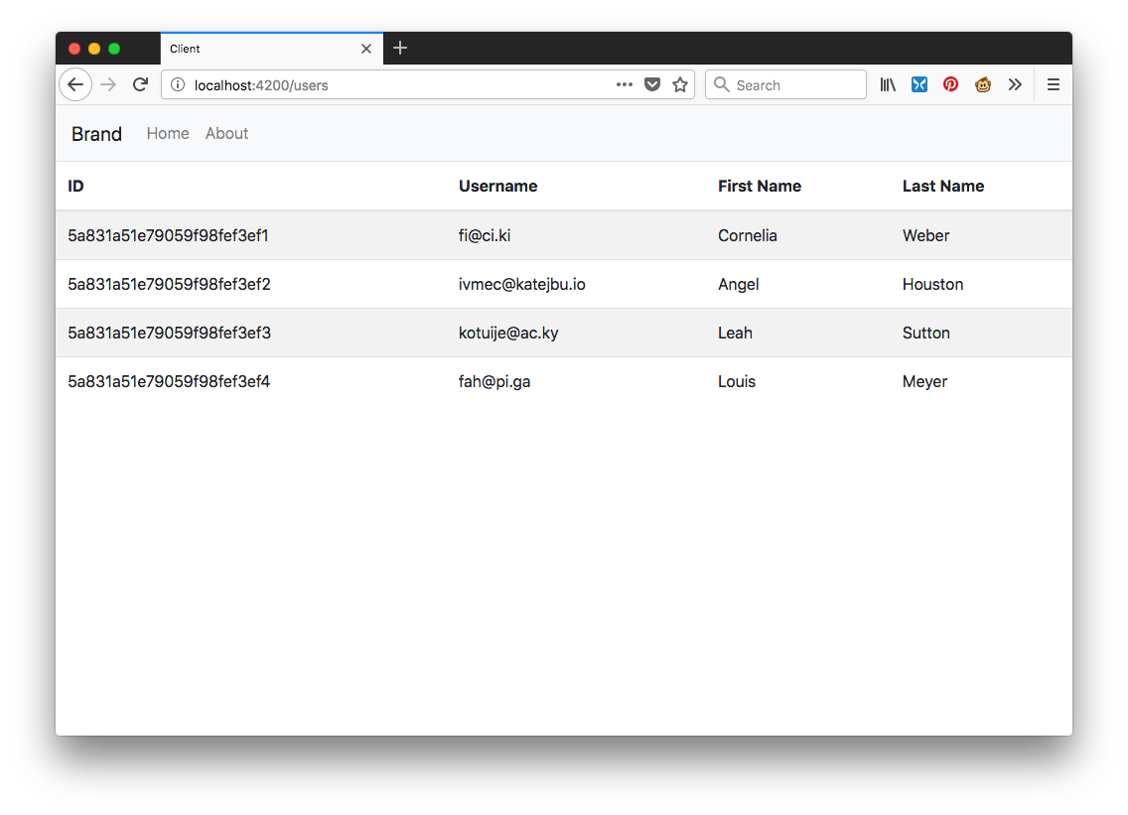
Task: Expand the toolbar overflow chevron
Action: [x=1015, y=85]
